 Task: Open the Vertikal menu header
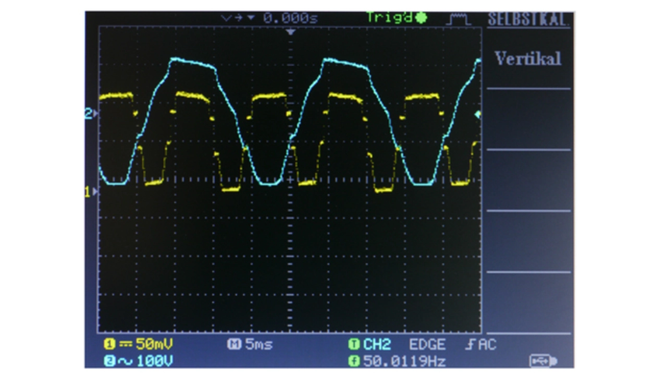coord(528,58)
